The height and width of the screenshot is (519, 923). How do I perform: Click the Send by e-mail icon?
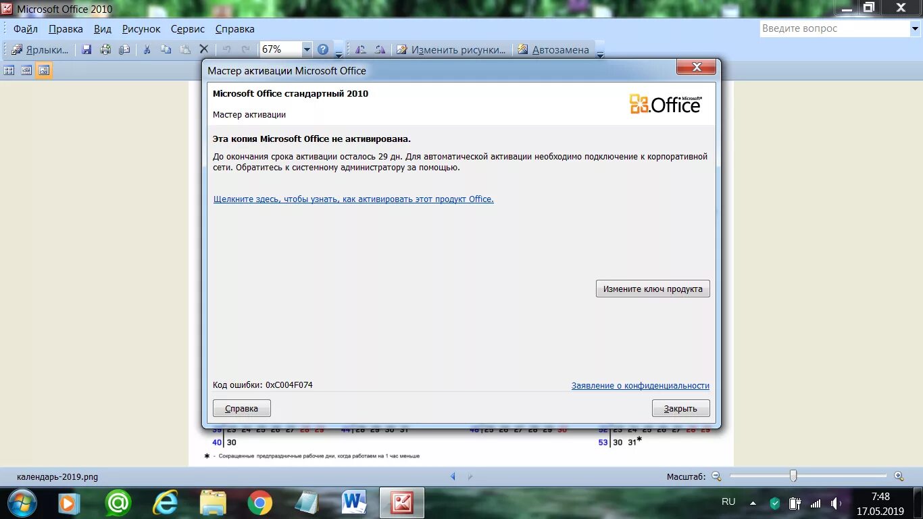click(x=124, y=49)
